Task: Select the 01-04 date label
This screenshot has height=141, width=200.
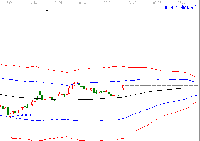Action: tap(58, 3)
